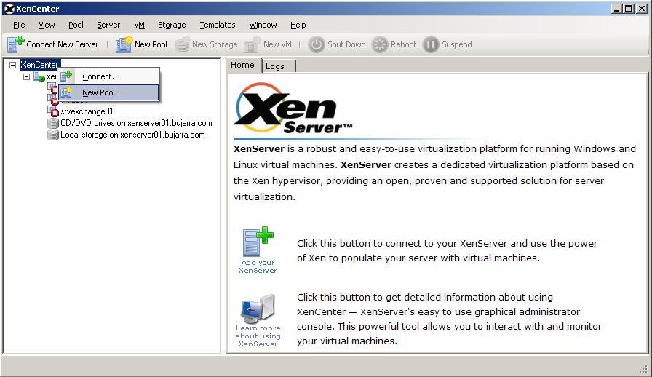
Task: Open the Server menu
Action: point(108,25)
